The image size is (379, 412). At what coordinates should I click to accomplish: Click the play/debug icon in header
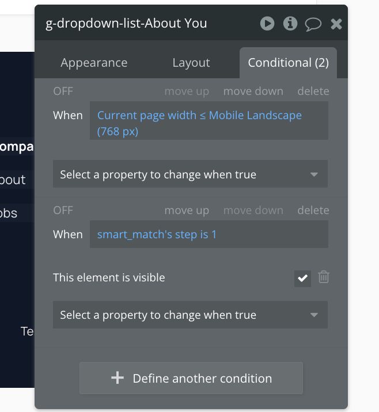(267, 24)
